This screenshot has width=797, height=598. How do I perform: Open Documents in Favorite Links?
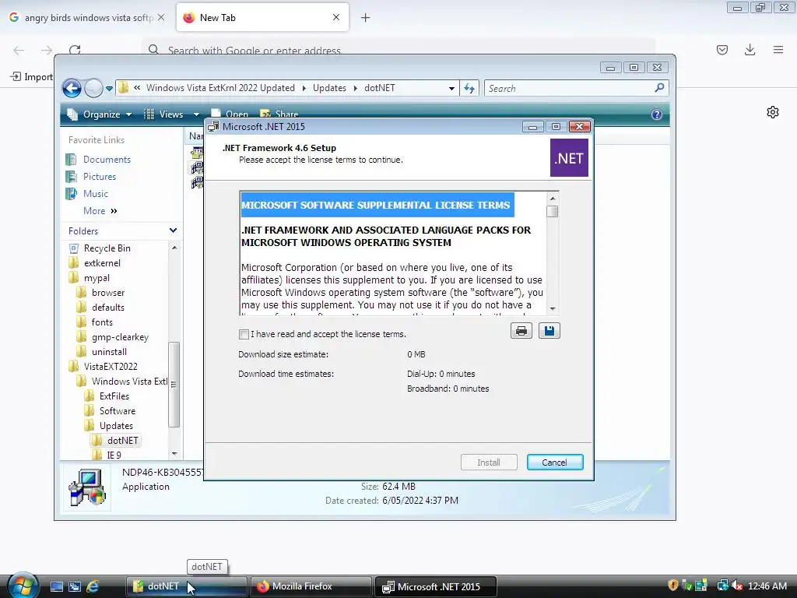click(x=107, y=159)
